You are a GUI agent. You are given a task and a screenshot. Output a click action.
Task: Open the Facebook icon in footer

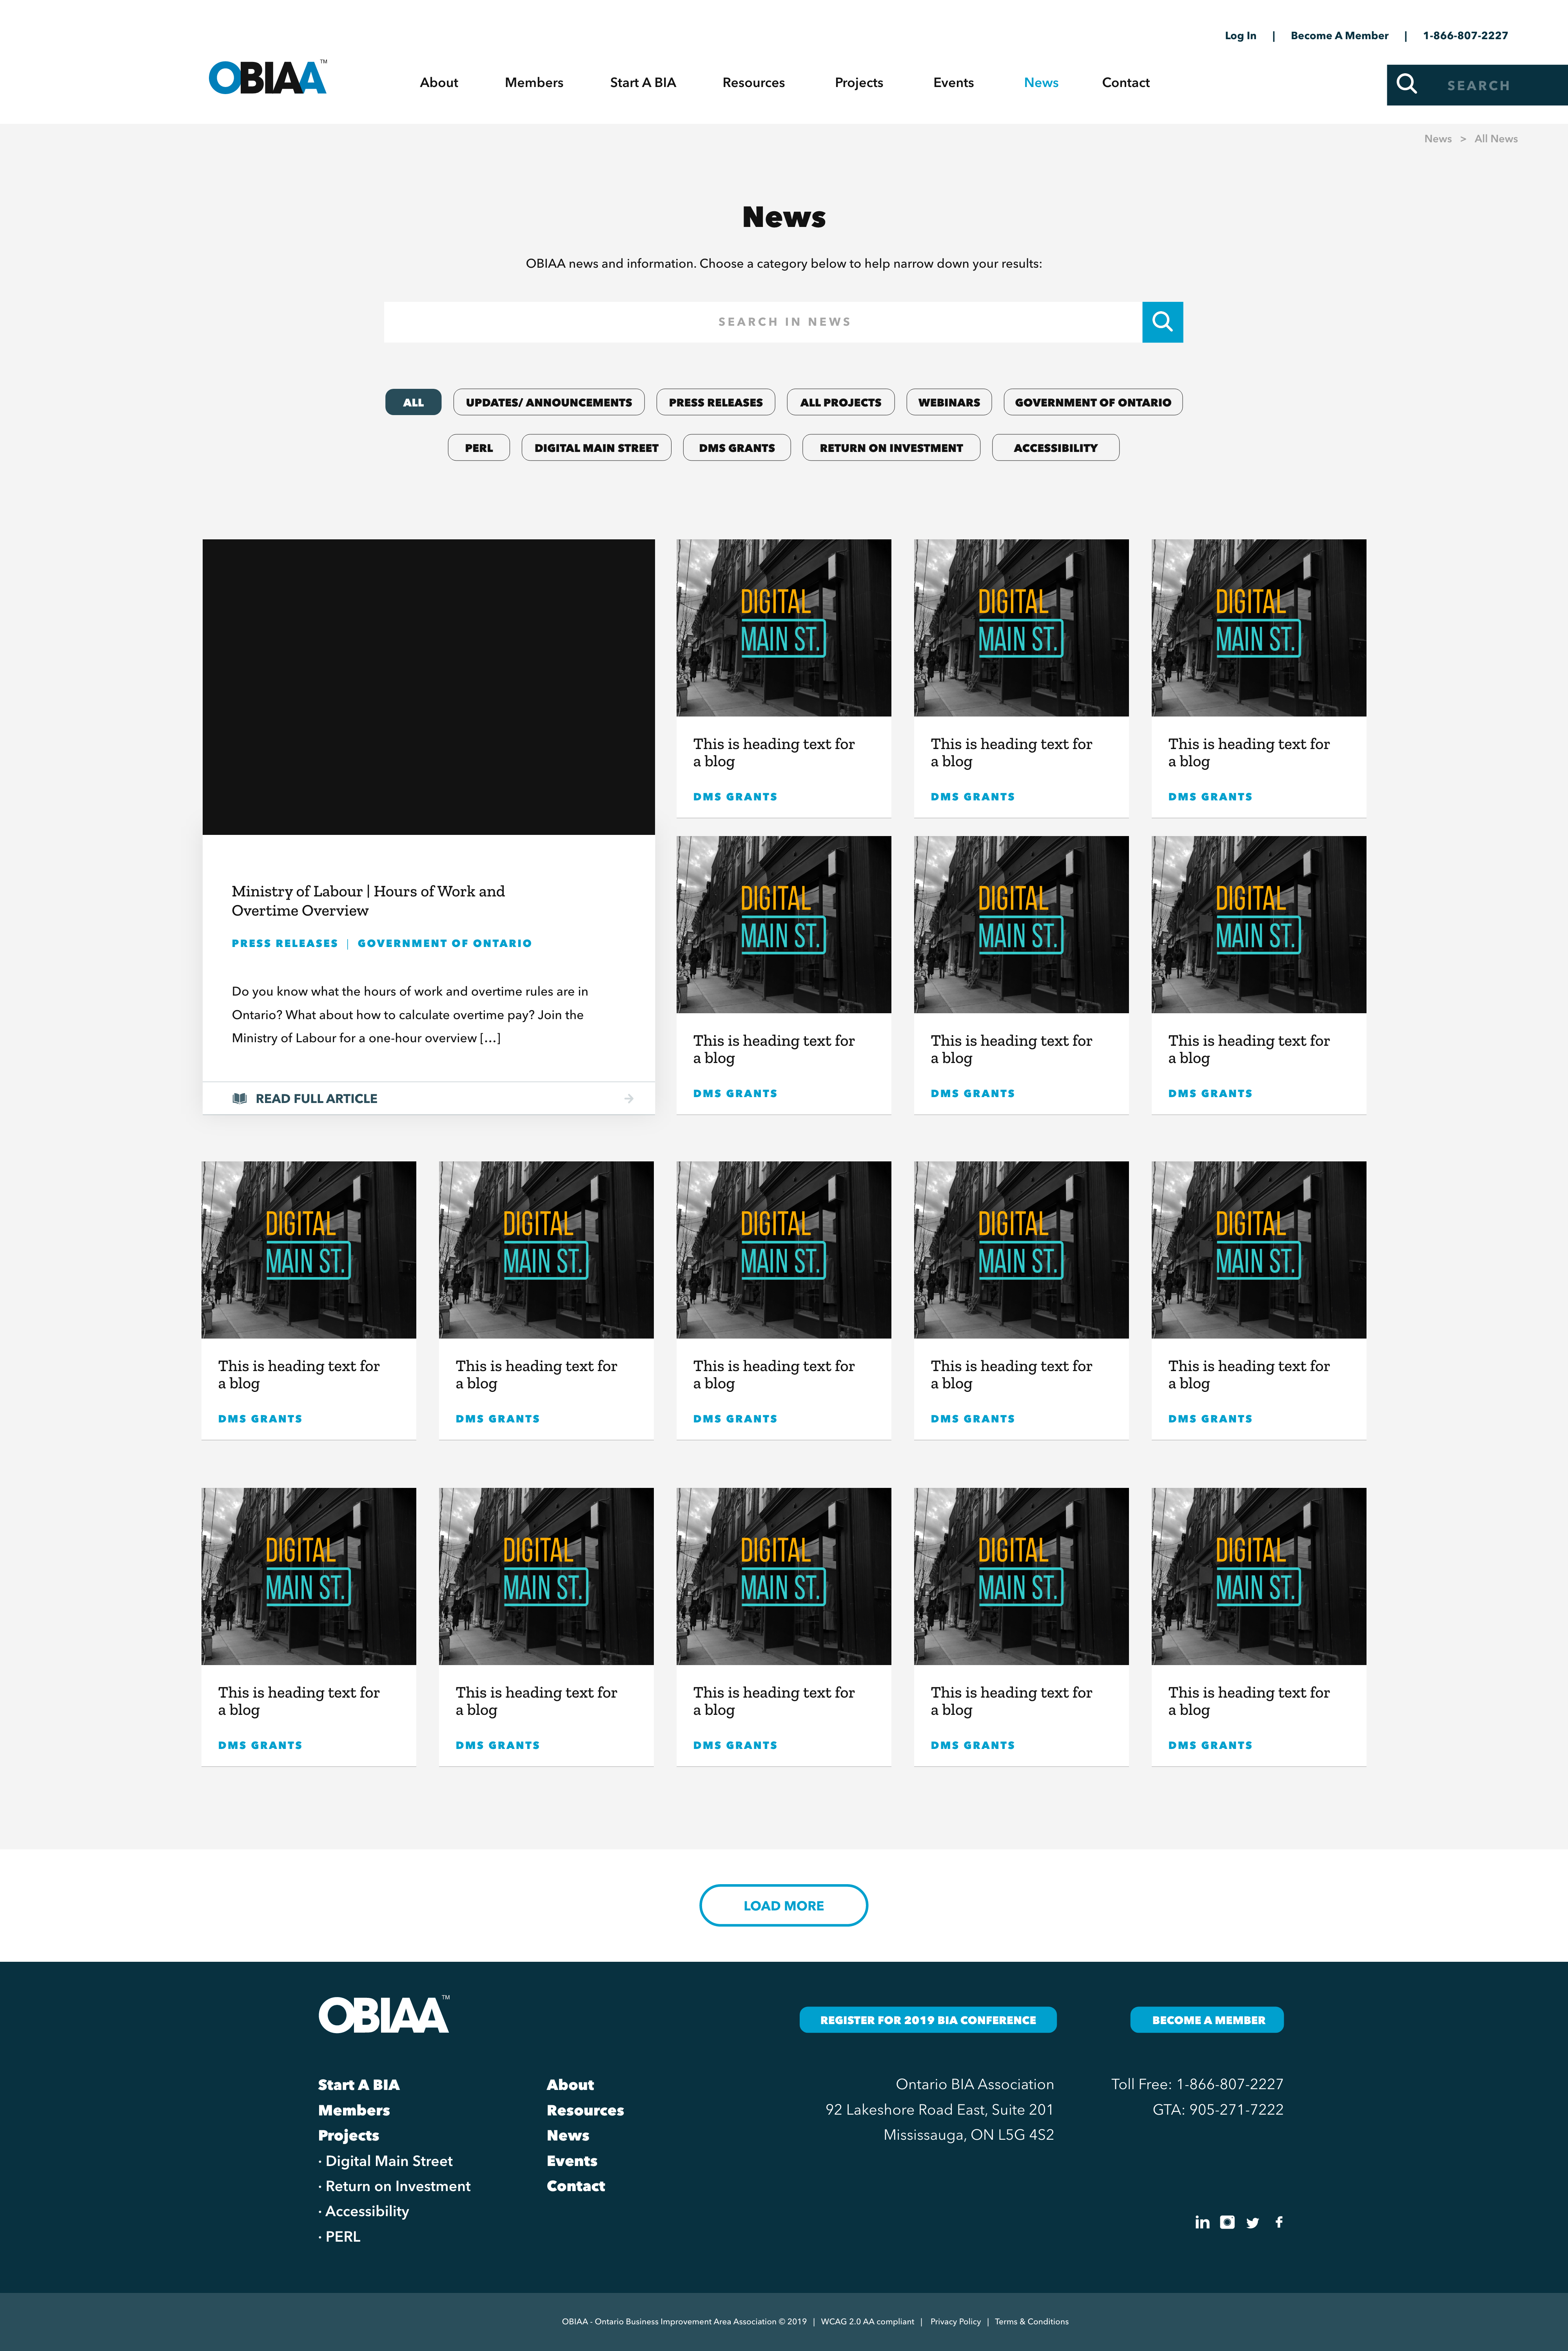(1279, 2222)
